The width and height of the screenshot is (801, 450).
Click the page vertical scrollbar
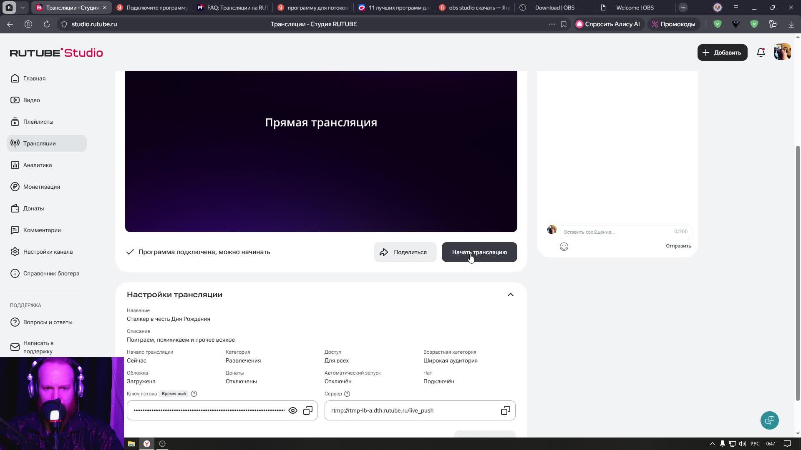click(x=798, y=271)
